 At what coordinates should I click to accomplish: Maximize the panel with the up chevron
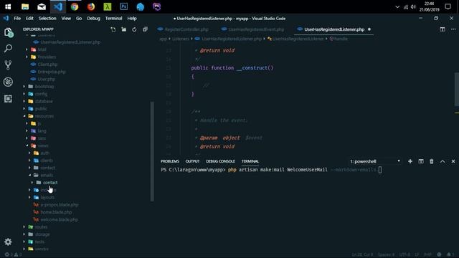click(x=443, y=161)
